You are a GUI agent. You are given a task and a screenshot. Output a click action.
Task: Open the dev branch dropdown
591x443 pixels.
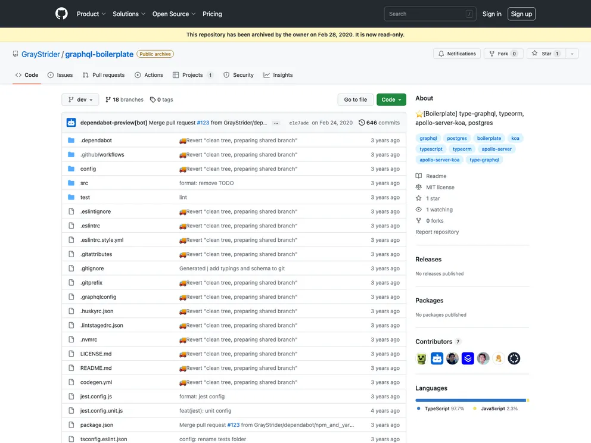pos(80,99)
